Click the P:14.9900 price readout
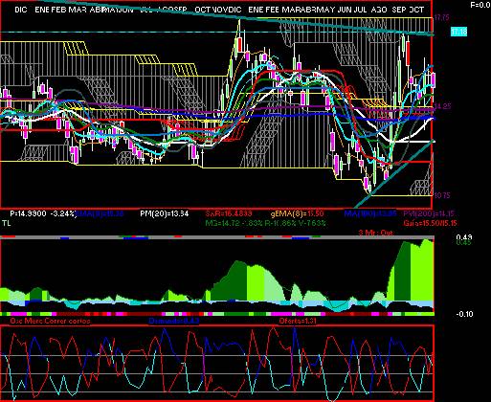This screenshot has height=402, width=491. pyautogui.click(x=28, y=213)
